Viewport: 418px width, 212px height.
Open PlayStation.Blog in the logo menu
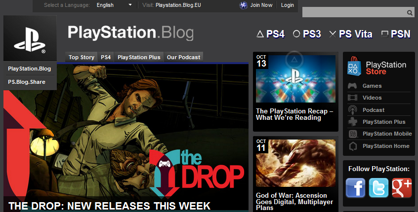29,69
